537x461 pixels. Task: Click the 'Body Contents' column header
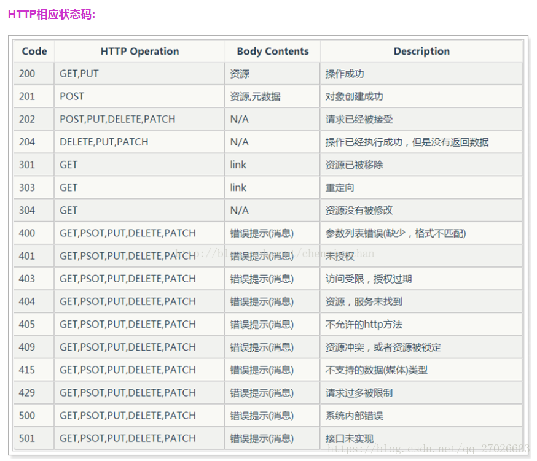point(273,52)
